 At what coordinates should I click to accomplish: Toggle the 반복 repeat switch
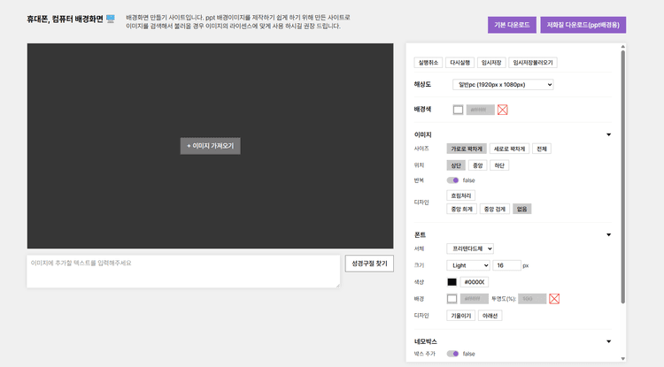tap(452, 180)
